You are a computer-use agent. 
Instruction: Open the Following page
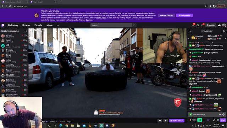[13, 25]
